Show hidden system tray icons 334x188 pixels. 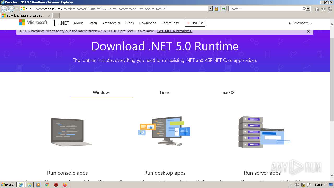[x=291, y=185]
